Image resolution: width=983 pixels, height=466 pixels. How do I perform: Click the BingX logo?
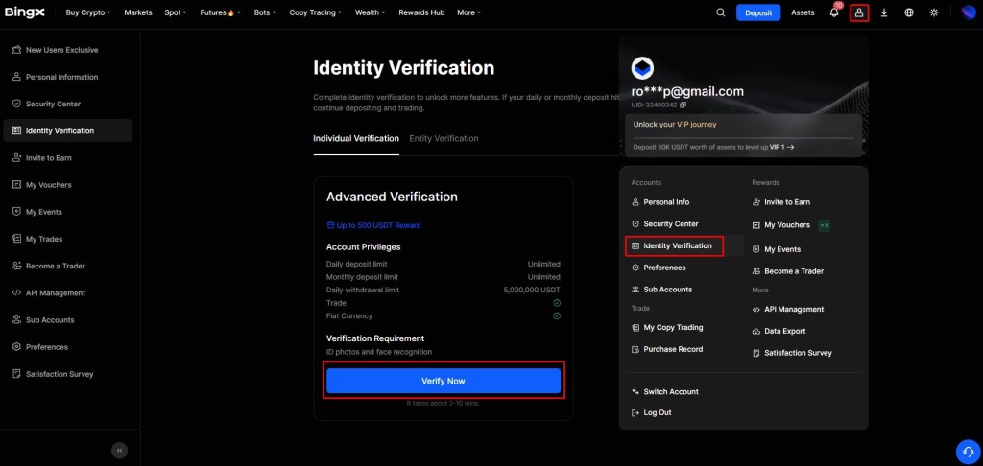pos(24,12)
